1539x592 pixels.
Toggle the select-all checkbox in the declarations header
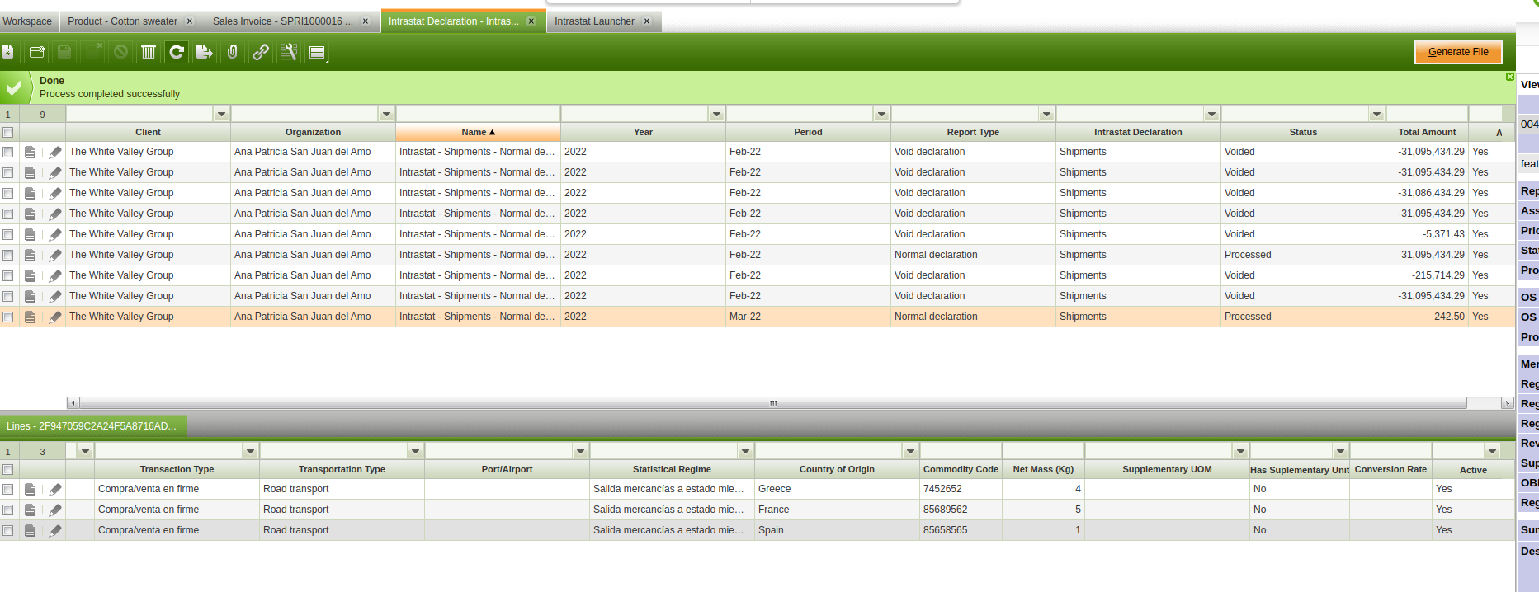pos(8,133)
